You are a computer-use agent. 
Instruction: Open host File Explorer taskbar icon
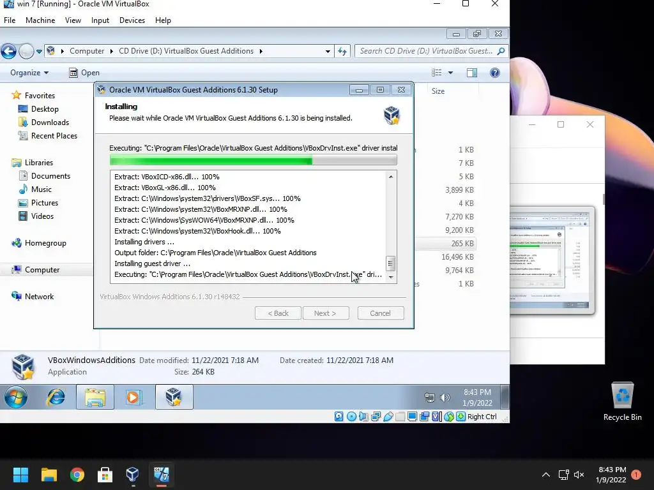pos(49,475)
